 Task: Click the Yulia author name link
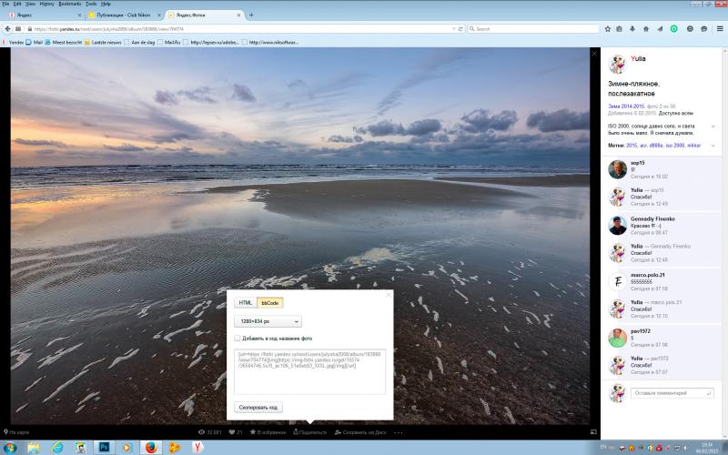pos(638,58)
